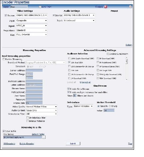Click the Password field
Screen dimensions: 144x157
34,99
